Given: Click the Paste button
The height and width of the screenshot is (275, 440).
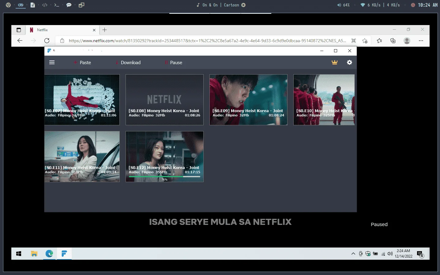Looking at the screenshot, I should point(82,62).
